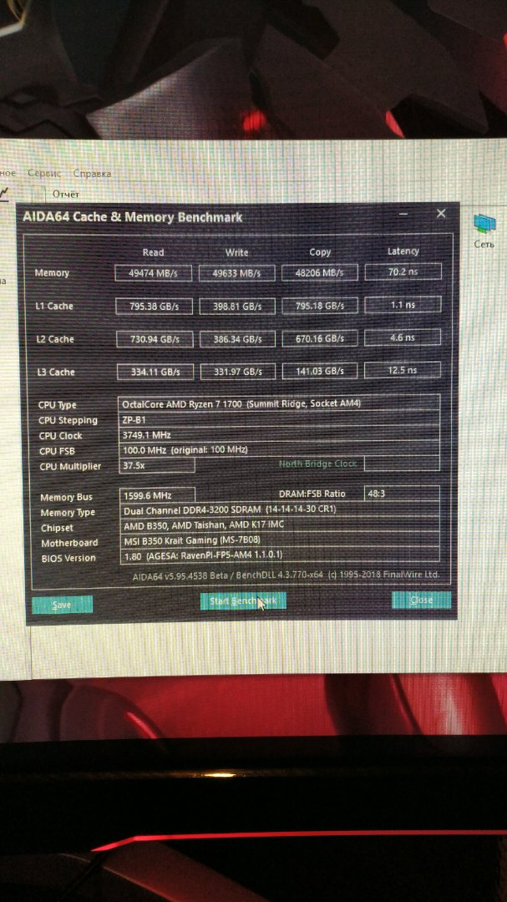Click the CPU Stepping value ZP-B1

(279, 418)
